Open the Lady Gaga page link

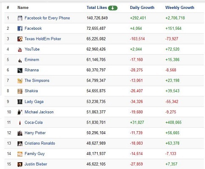pos(34,101)
